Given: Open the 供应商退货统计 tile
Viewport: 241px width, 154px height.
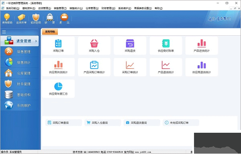Looking at the screenshot, I should click(x=202, y=67).
